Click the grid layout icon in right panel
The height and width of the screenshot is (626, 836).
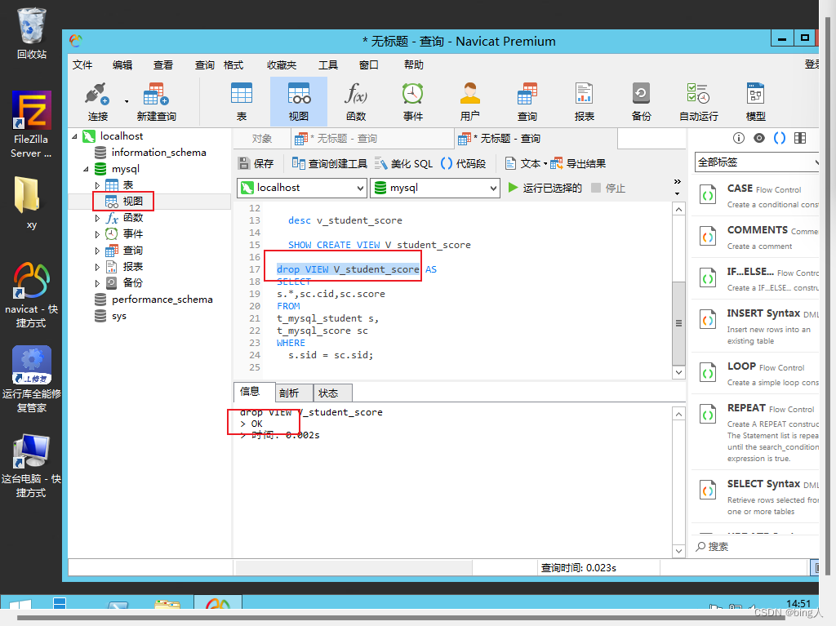800,138
